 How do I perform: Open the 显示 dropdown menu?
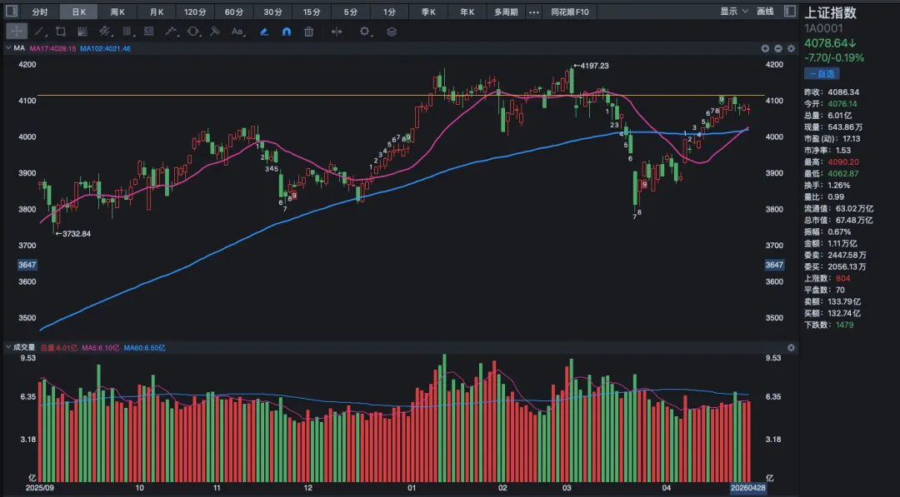click(x=732, y=12)
